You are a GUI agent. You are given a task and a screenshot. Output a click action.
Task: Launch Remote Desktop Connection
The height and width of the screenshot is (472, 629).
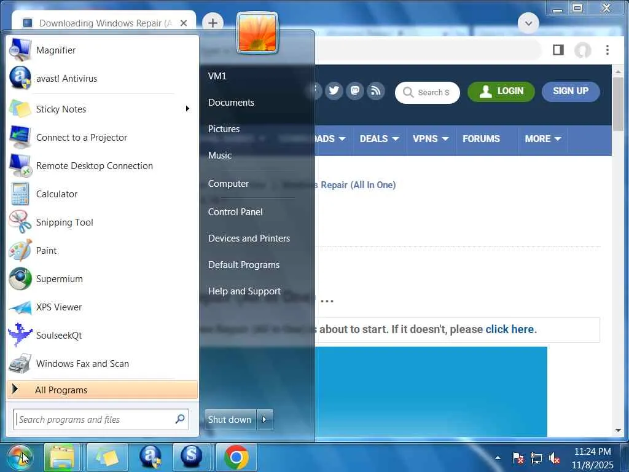coord(103,166)
